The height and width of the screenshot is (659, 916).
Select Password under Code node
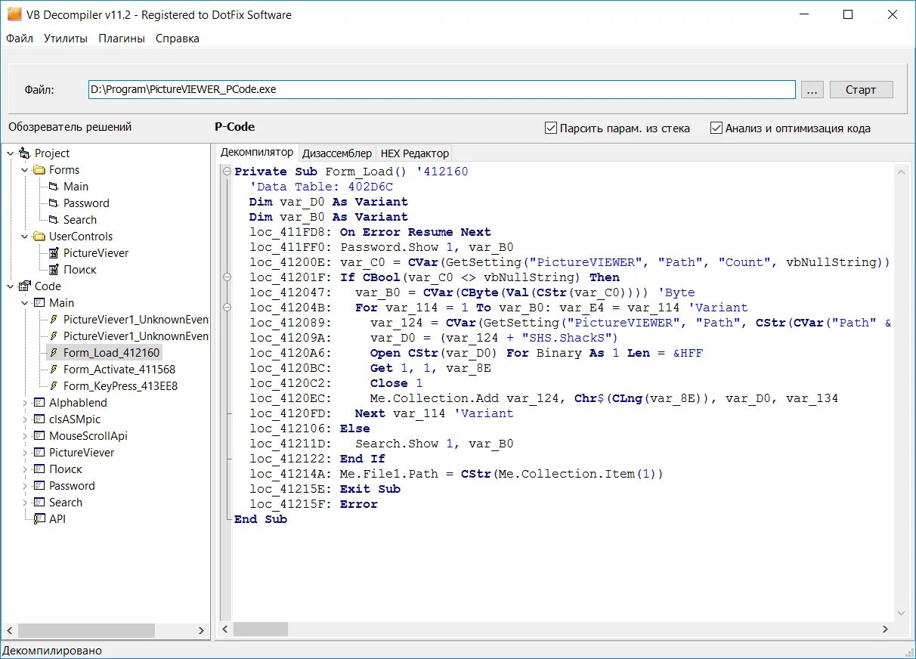tap(72, 486)
